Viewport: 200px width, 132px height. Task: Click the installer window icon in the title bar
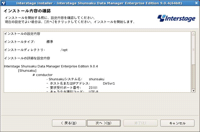[x=4, y=3]
